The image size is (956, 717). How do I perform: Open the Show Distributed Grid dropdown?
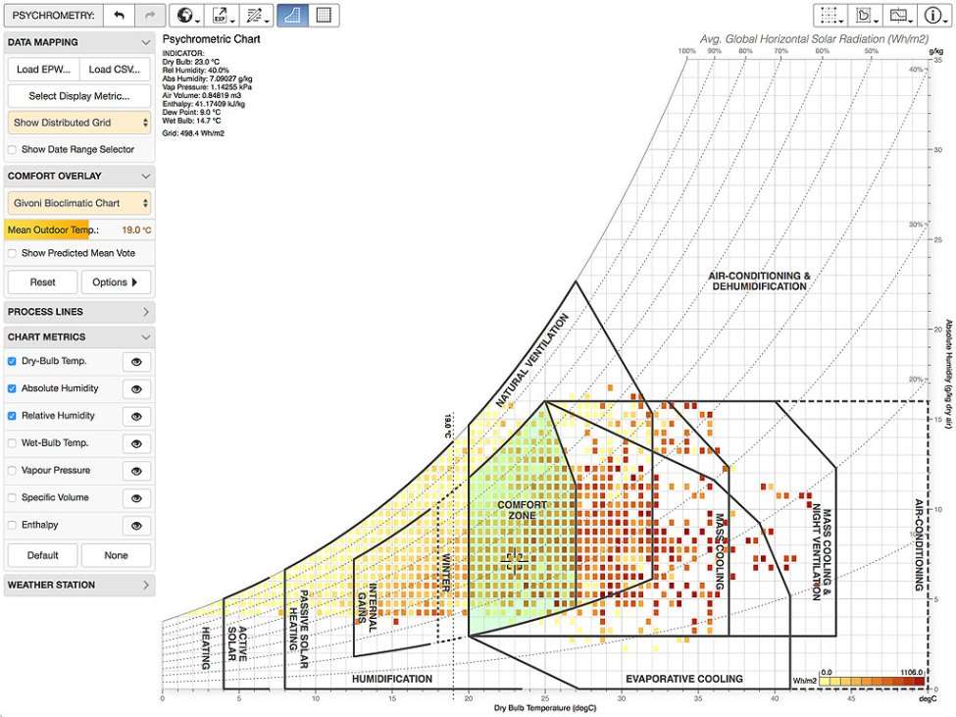(78, 122)
